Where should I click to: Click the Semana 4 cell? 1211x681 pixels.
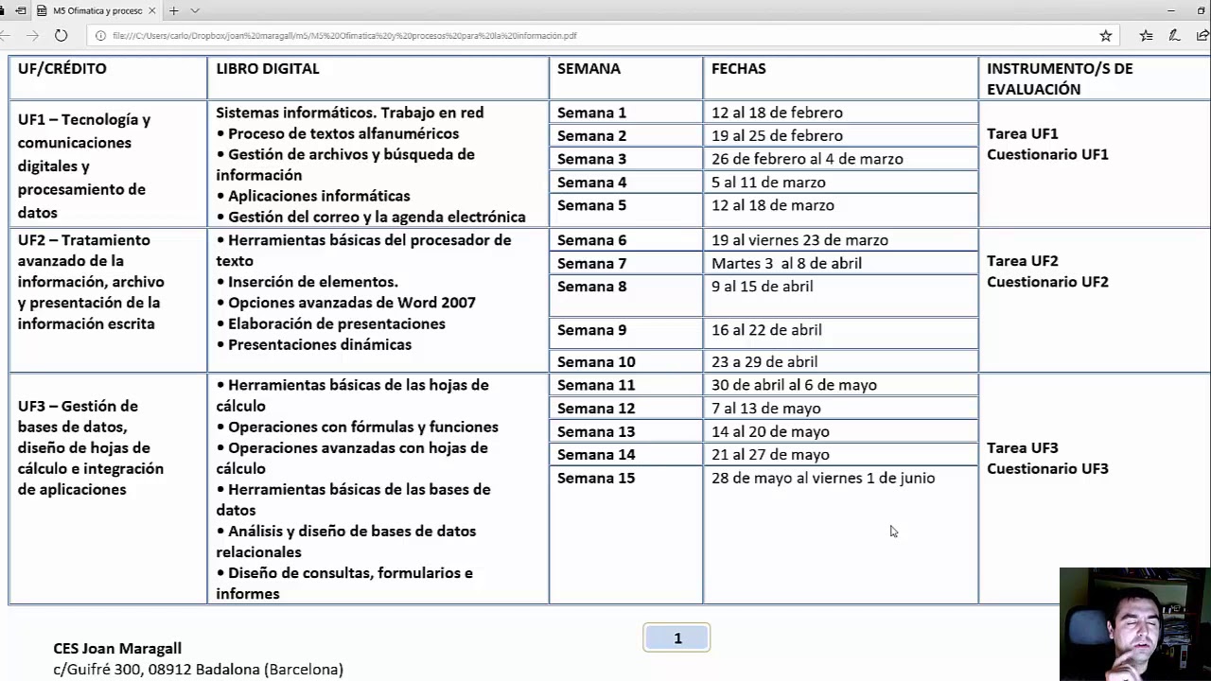pos(625,182)
